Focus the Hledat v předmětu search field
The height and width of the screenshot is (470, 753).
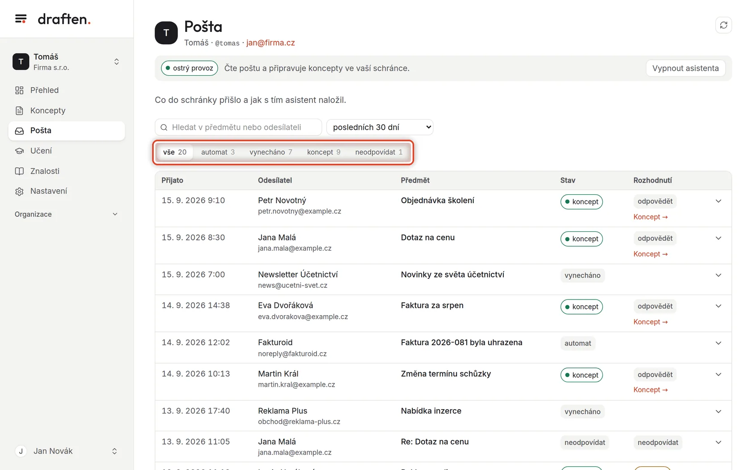[238, 127]
